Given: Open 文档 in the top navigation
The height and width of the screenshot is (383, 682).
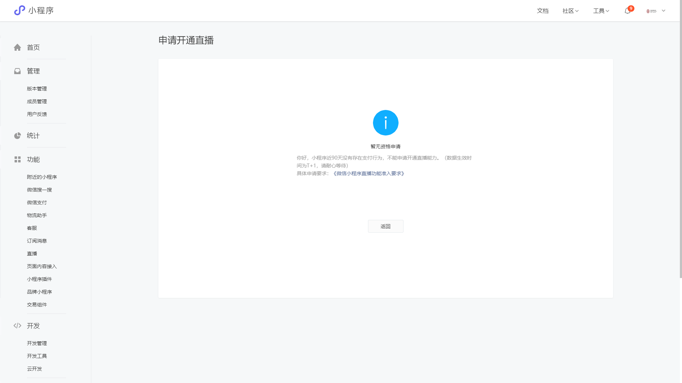Looking at the screenshot, I should tap(542, 11).
